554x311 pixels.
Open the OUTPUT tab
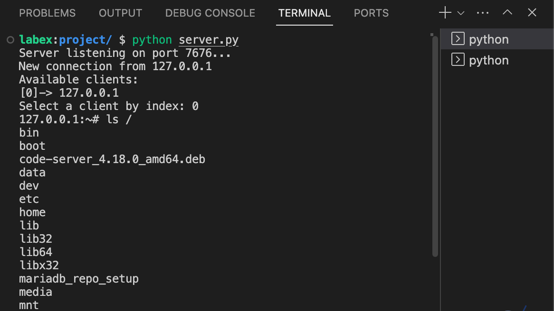point(120,13)
